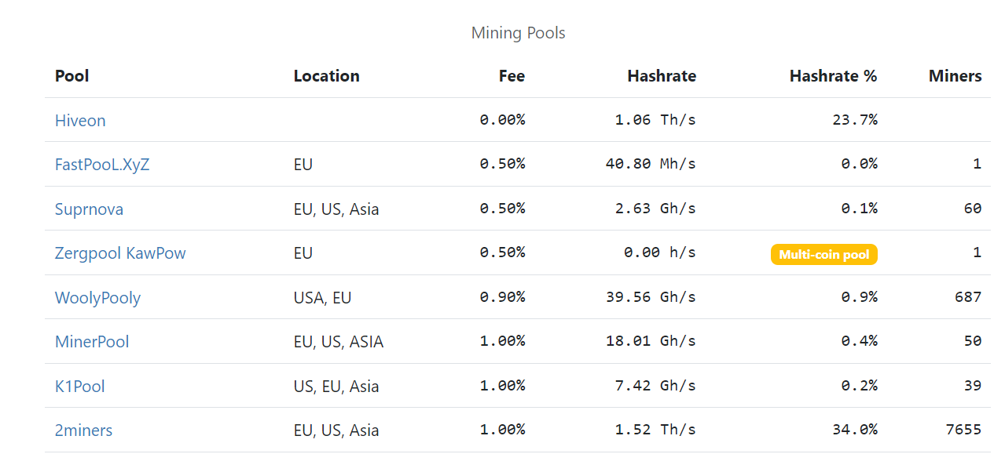The width and height of the screenshot is (1005, 454).
Task: Click the Mining Pools table caption
Action: pos(518,33)
